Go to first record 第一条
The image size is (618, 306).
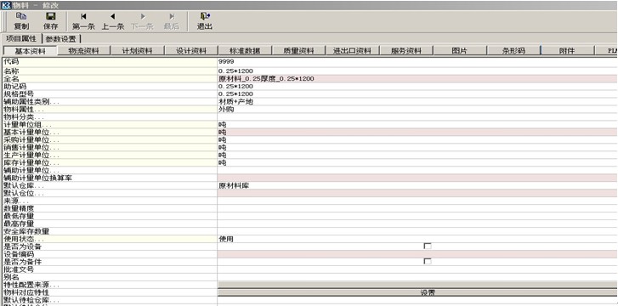[x=83, y=21]
